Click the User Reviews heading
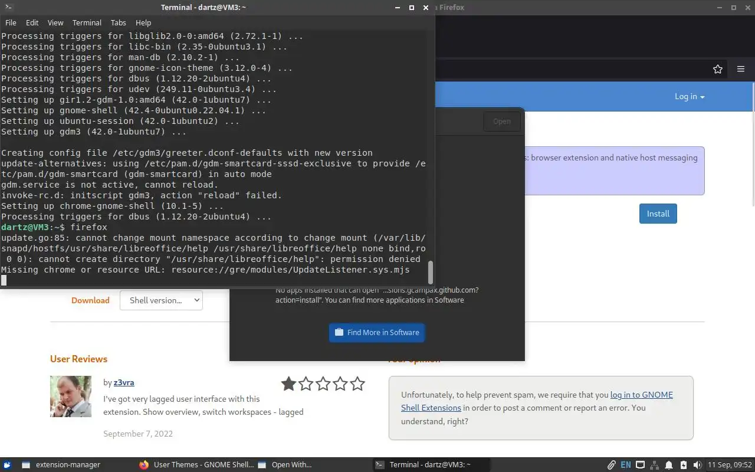This screenshot has width=755, height=472. coord(78,359)
